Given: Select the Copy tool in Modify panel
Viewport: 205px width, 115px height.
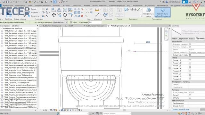Looking at the screenshot, I should tap(59, 15).
